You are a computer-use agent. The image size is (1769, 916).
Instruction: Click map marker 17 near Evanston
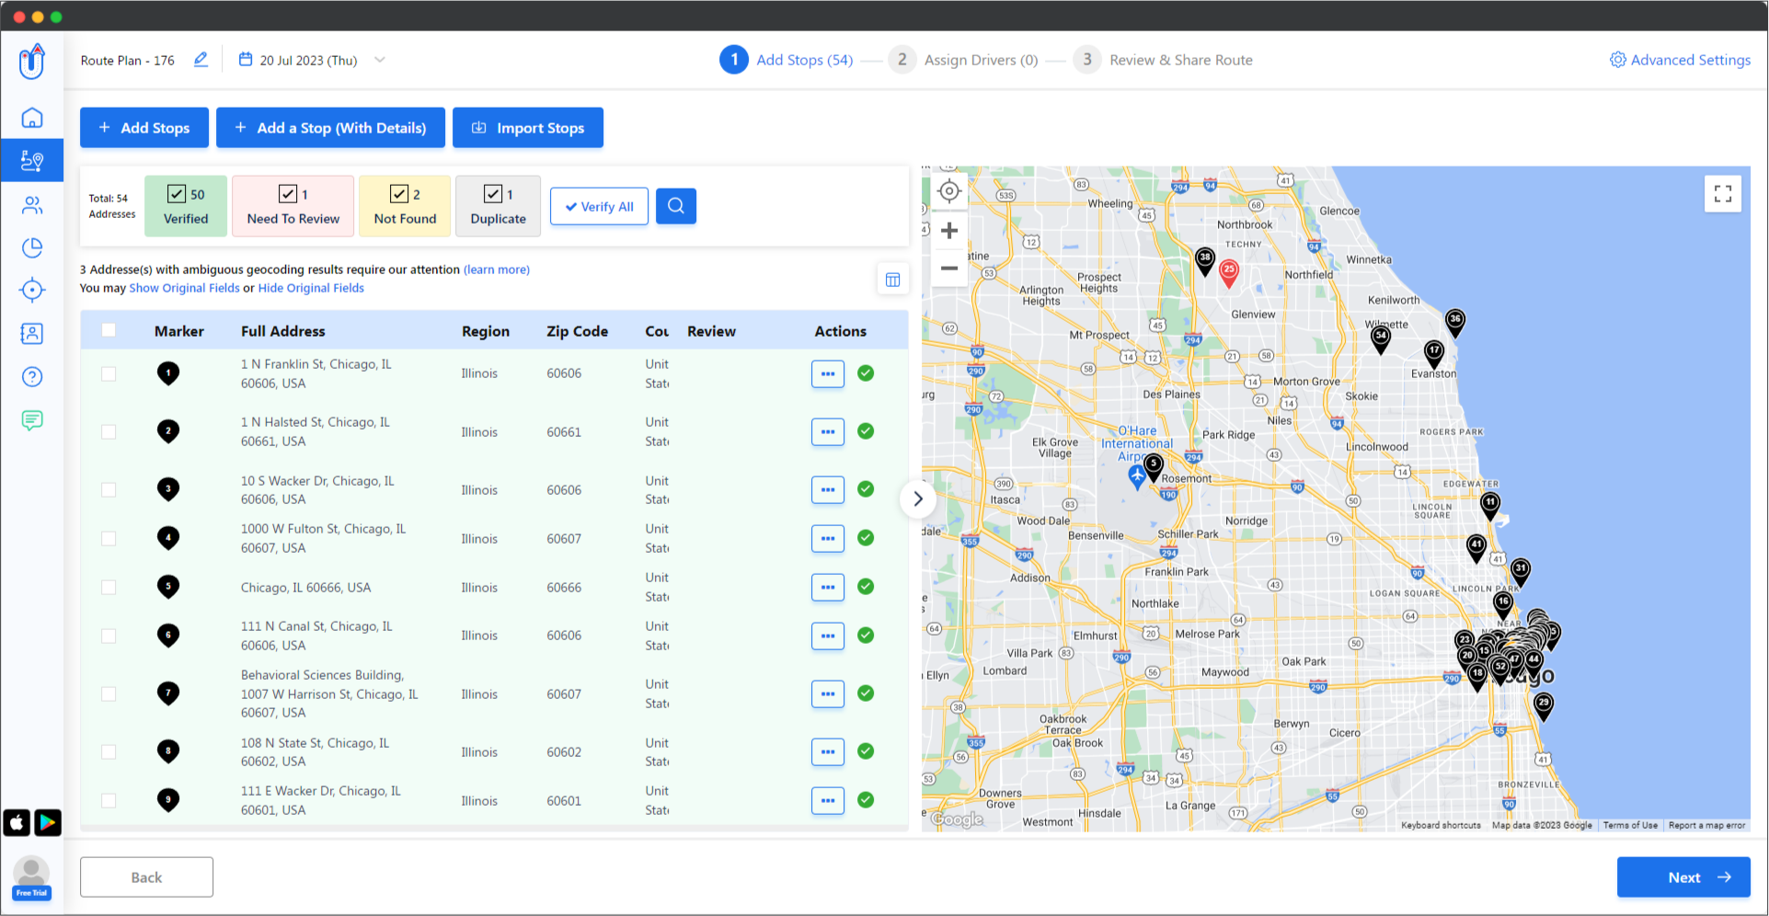tap(1434, 353)
